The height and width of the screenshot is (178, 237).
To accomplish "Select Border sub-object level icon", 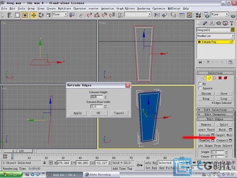I will 214,78.
